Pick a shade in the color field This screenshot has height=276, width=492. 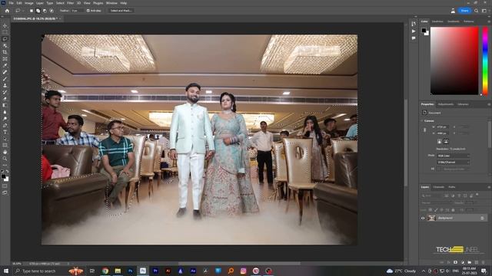pyautogui.click(x=454, y=61)
